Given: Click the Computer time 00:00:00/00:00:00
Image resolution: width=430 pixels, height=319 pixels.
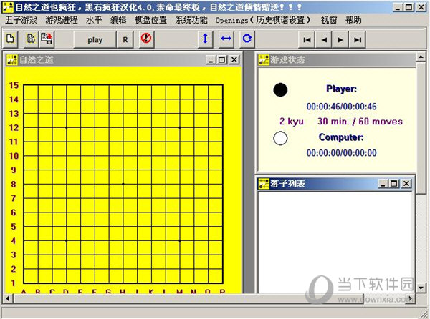Looking at the screenshot, I should (341, 152).
